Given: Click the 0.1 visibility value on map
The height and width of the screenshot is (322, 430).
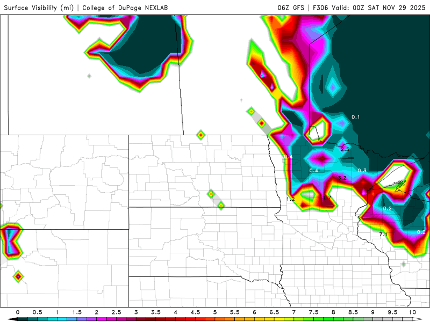Looking at the screenshot, I should [355, 117].
